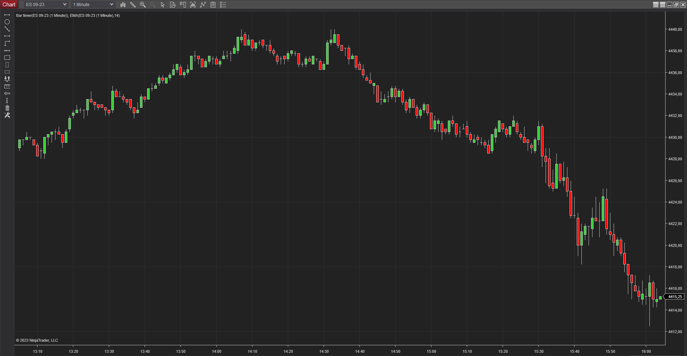This screenshot has height=356, width=687.
Task: Click the 14:00 time axis label
Action: (217, 351)
